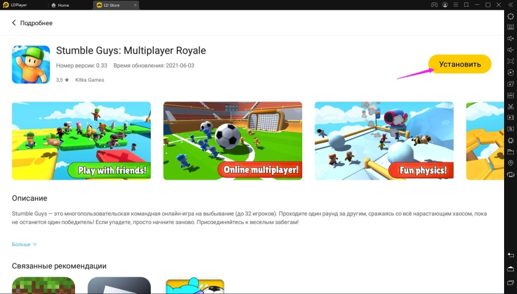Click Stumble Guys: Multiplayer Royale title
This screenshot has height=294, width=517.
pyautogui.click(x=131, y=50)
